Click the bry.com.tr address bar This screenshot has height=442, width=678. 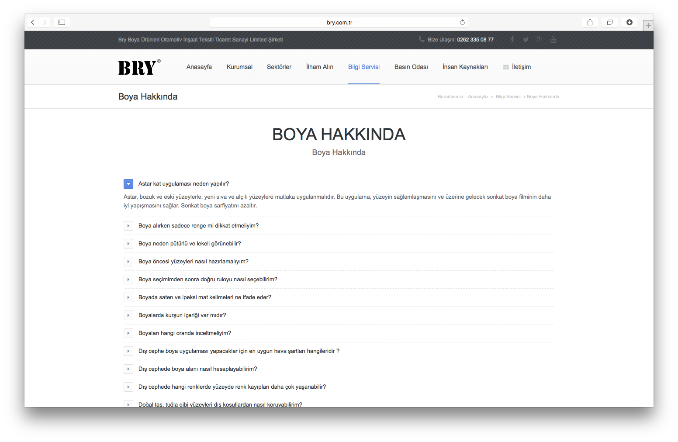339,22
